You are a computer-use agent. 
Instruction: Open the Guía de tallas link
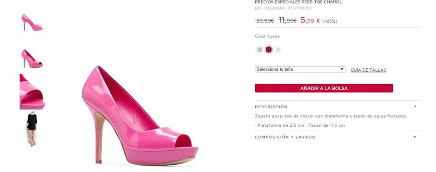coord(368,70)
